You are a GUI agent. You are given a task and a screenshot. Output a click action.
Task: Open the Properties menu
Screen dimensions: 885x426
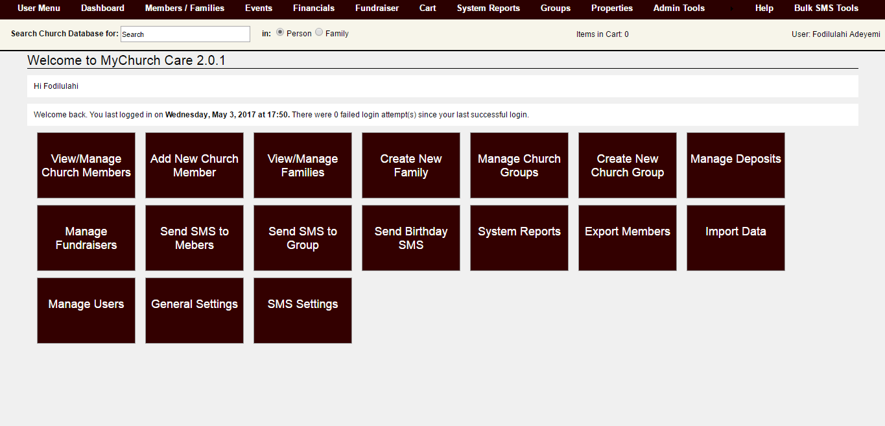612,8
